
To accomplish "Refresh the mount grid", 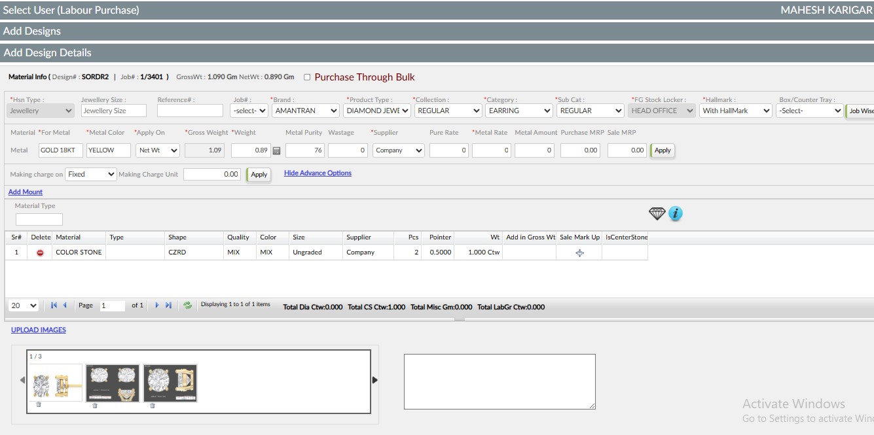I will pyautogui.click(x=188, y=305).
